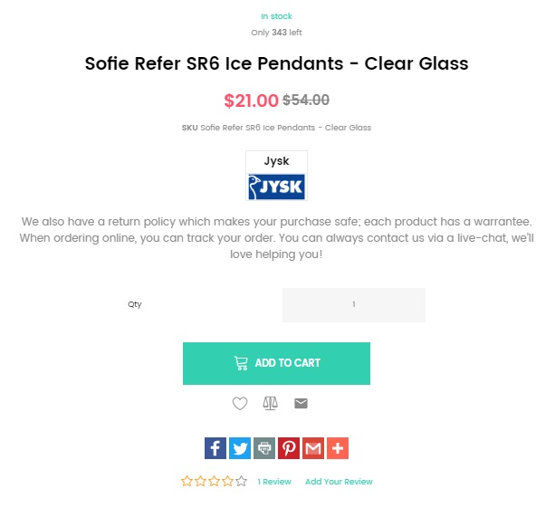Click the first rating star
The image size is (555, 508).
[x=187, y=482]
